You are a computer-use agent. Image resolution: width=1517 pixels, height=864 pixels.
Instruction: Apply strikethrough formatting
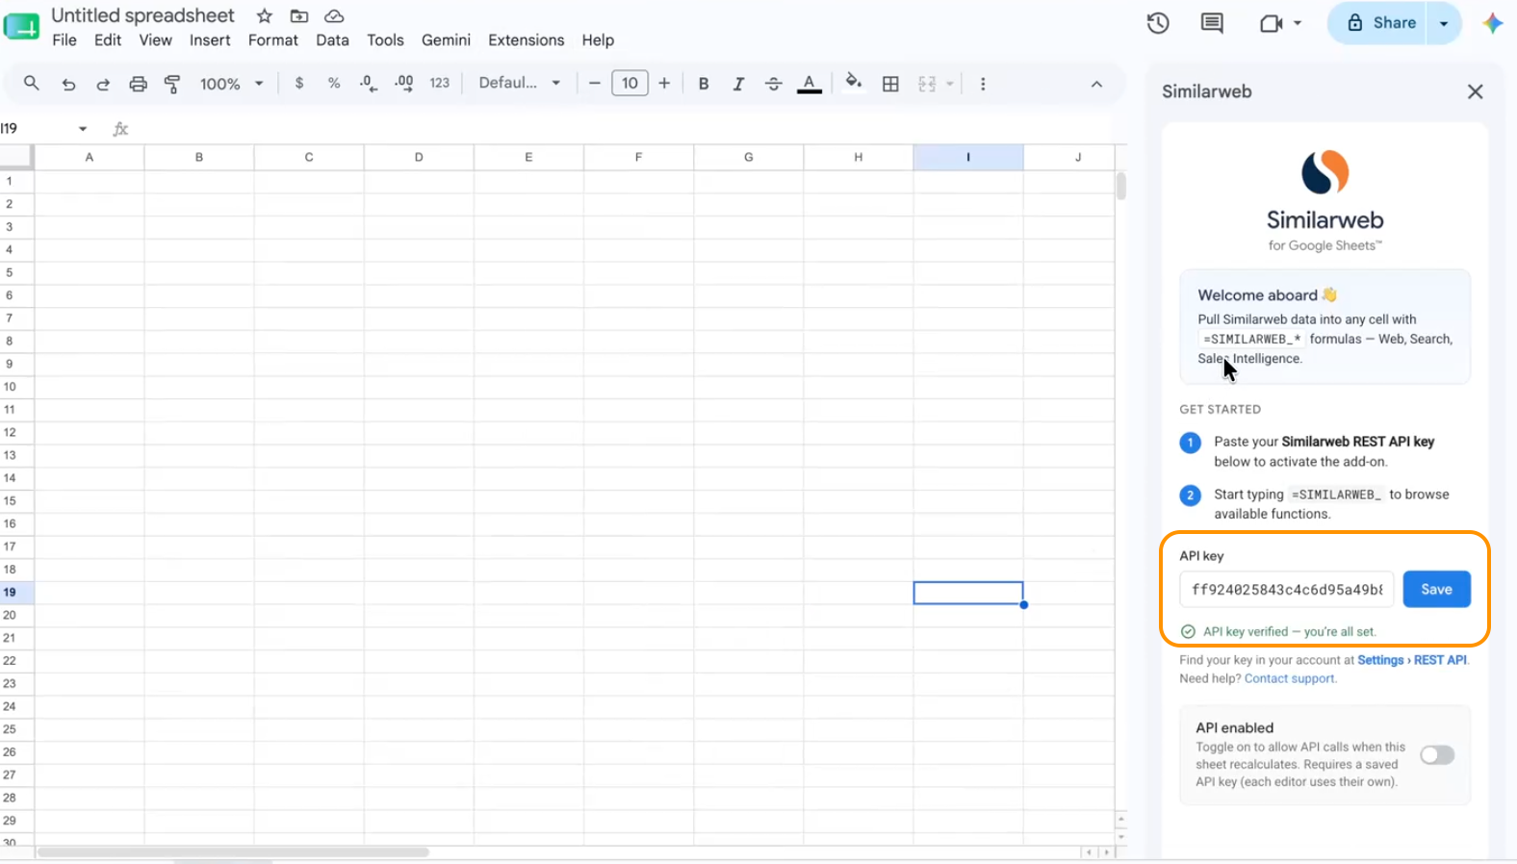click(x=773, y=84)
